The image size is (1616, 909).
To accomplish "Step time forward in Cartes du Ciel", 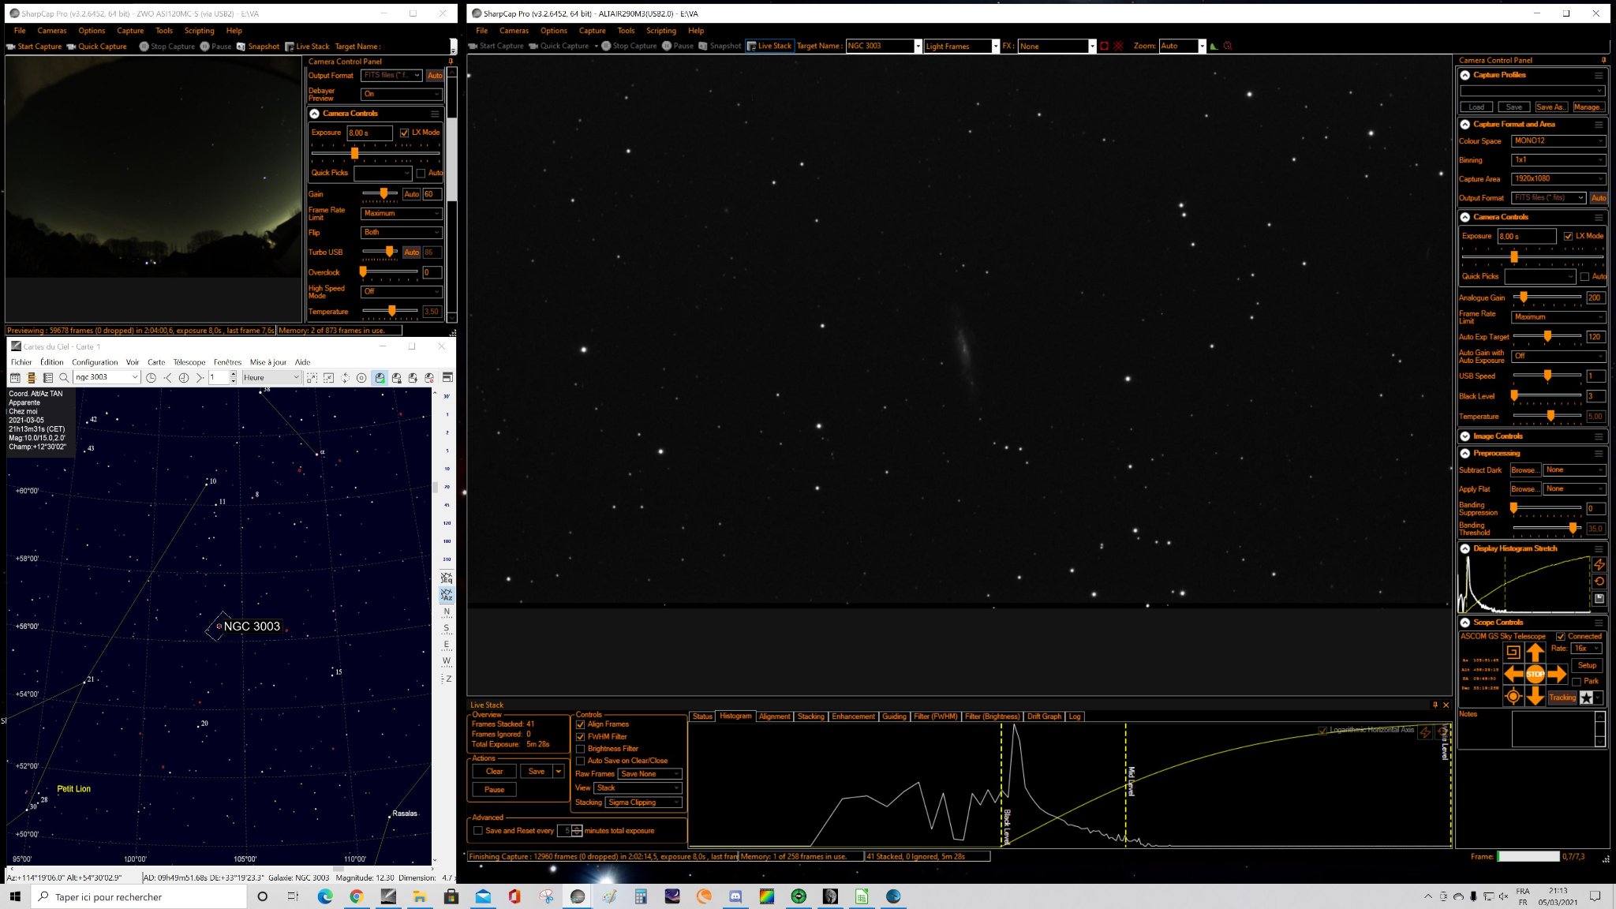I will (200, 378).
